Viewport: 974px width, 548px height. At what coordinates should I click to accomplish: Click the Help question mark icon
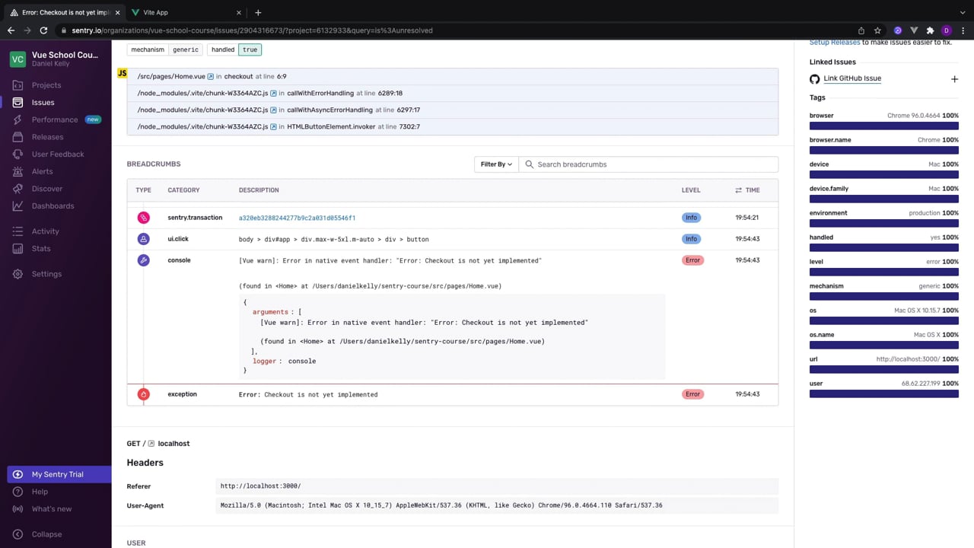18,492
